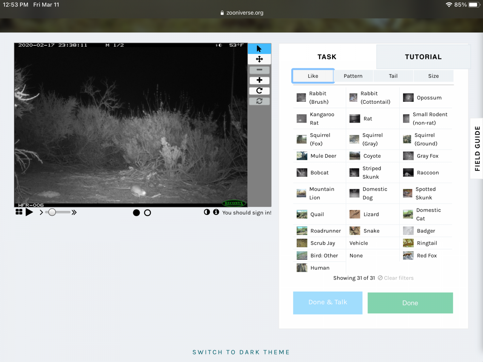Open the Pattern filter
The height and width of the screenshot is (362, 483).
click(353, 76)
